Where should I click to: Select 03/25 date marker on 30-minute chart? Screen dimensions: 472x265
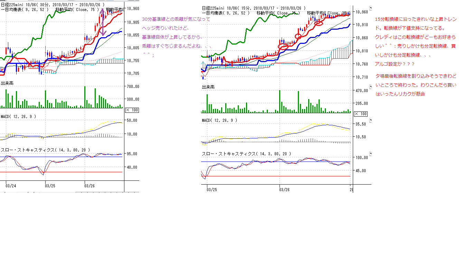(x=50, y=186)
